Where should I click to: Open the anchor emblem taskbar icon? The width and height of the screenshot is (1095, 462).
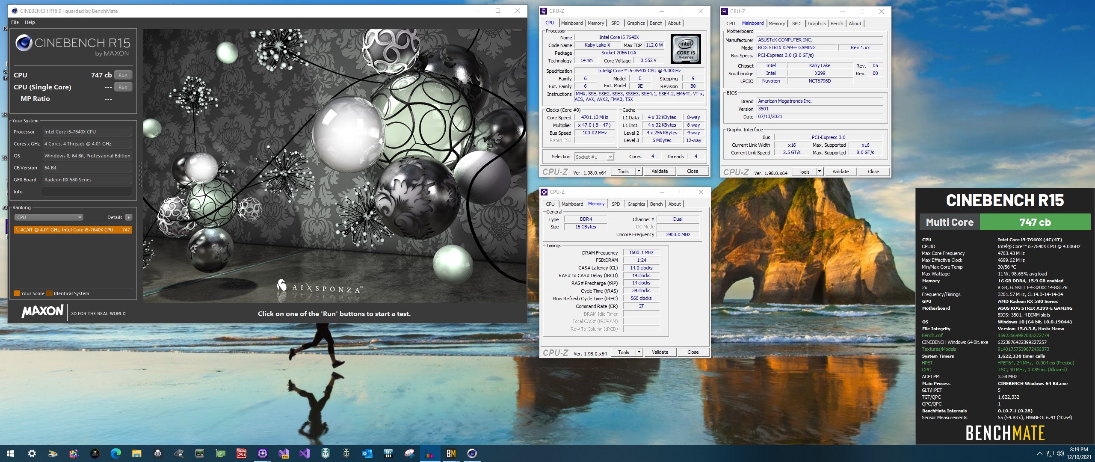pyautogui.click(x=346, y=453)
